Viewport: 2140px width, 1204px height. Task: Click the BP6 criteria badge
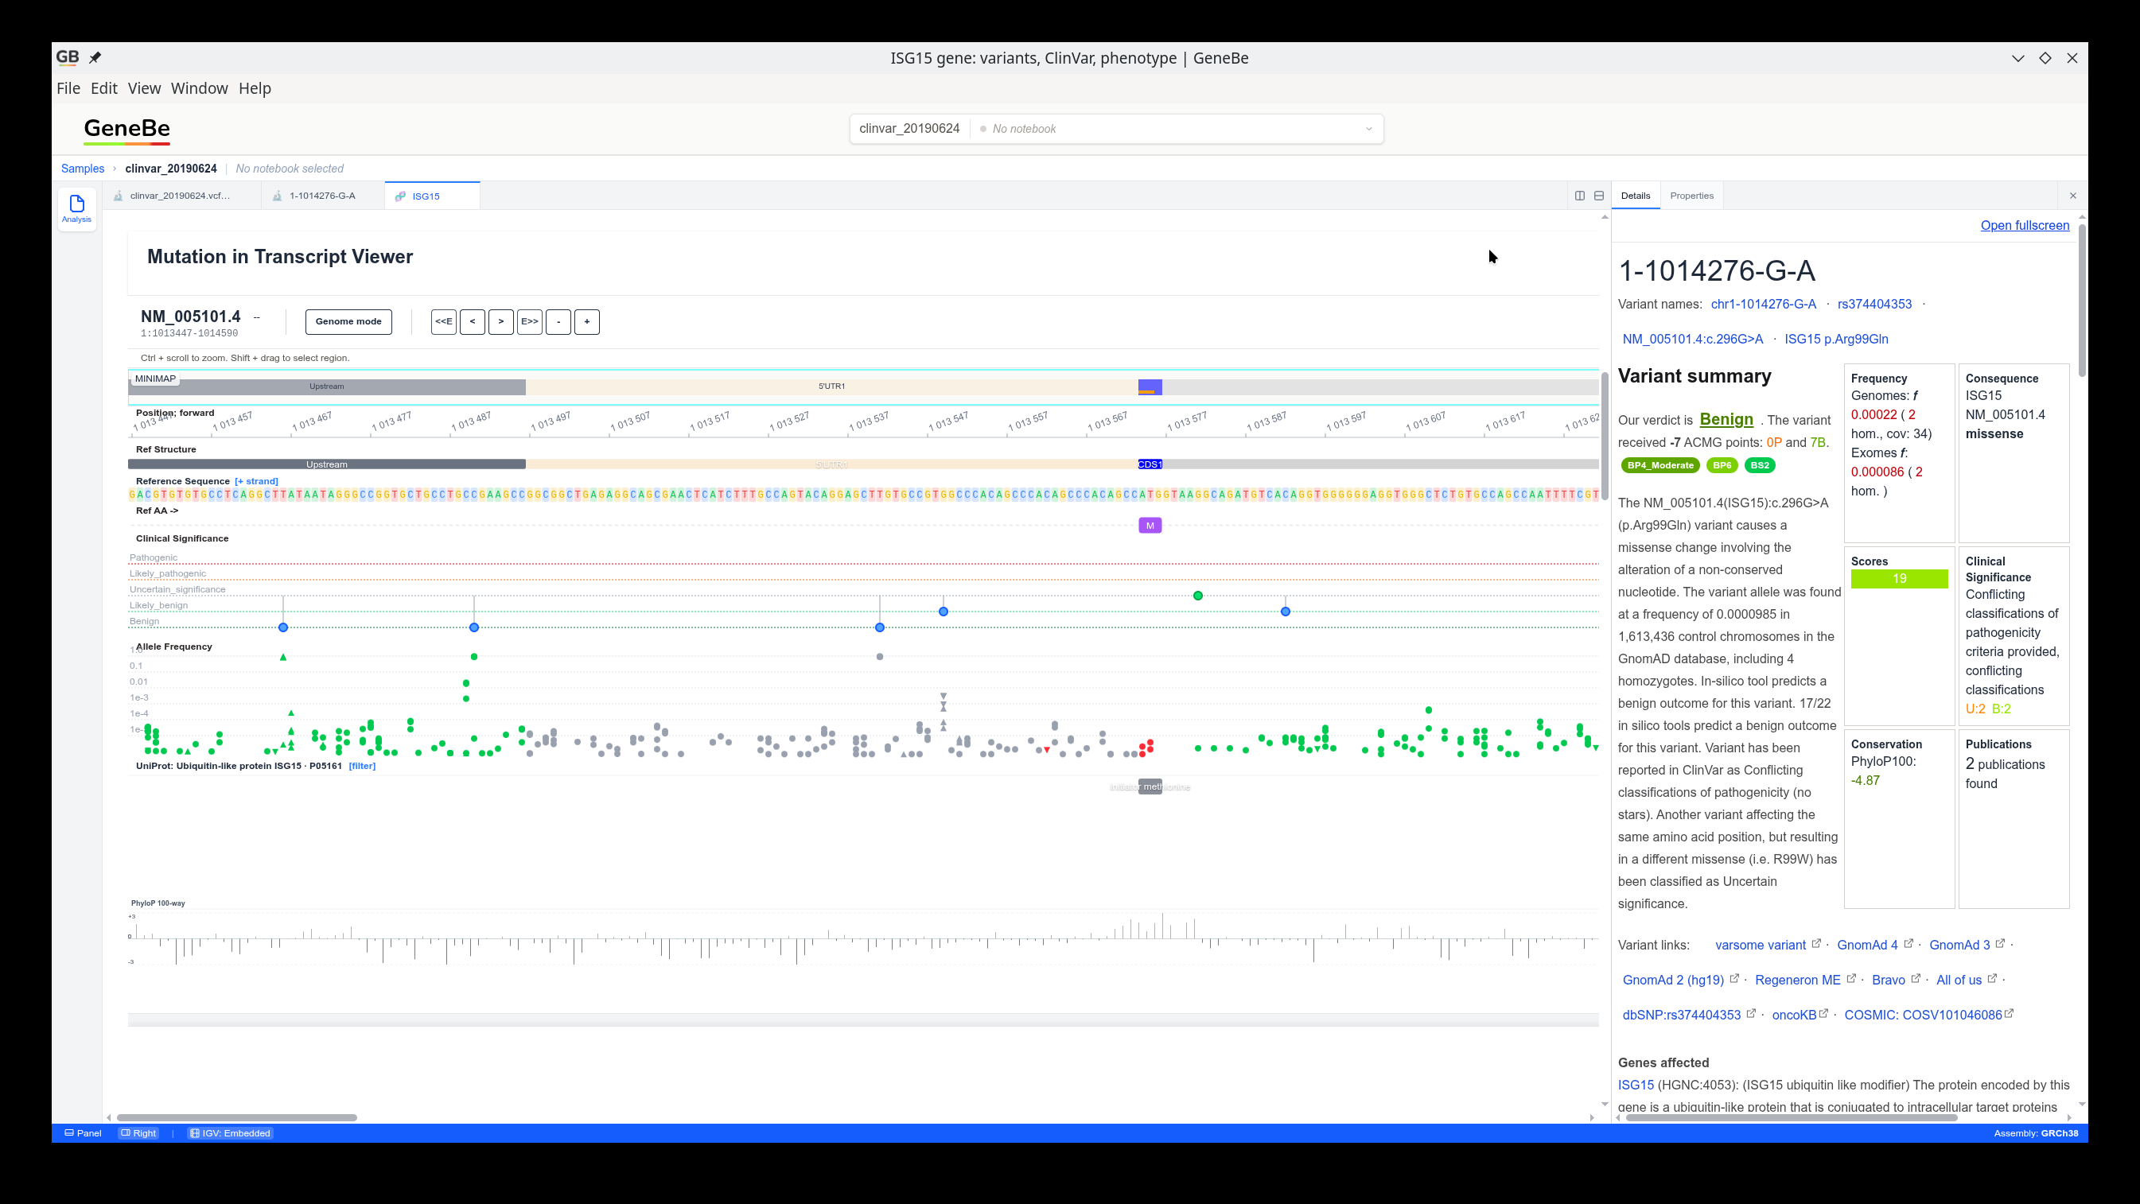(x=1722, y=465)
